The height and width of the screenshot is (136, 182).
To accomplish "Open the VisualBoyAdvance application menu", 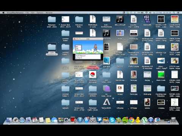I will click(x=15, y=13).
